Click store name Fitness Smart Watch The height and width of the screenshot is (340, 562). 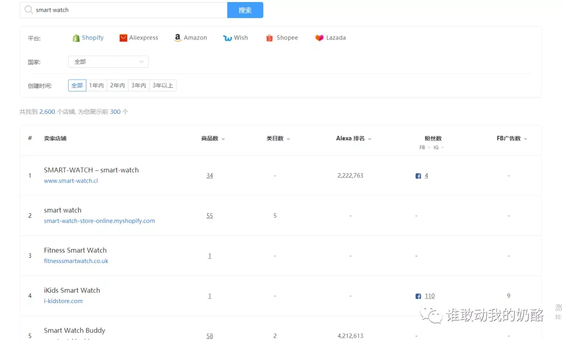(x=75, y=250)
